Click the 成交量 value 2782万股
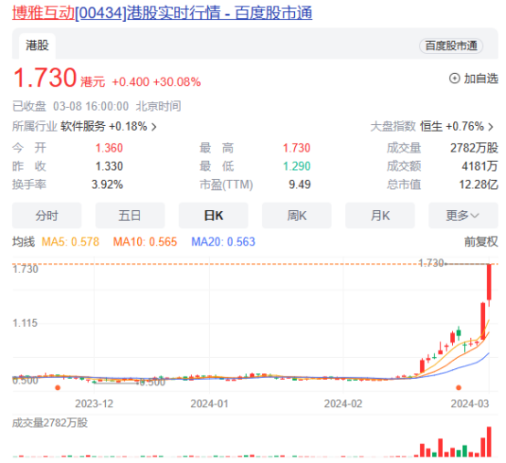The width and height of the screenshot is (506, 463). tap(474, 148)
